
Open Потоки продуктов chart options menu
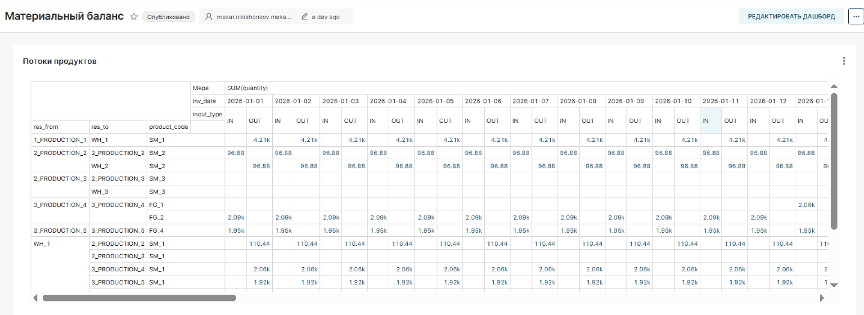(844, 61)
